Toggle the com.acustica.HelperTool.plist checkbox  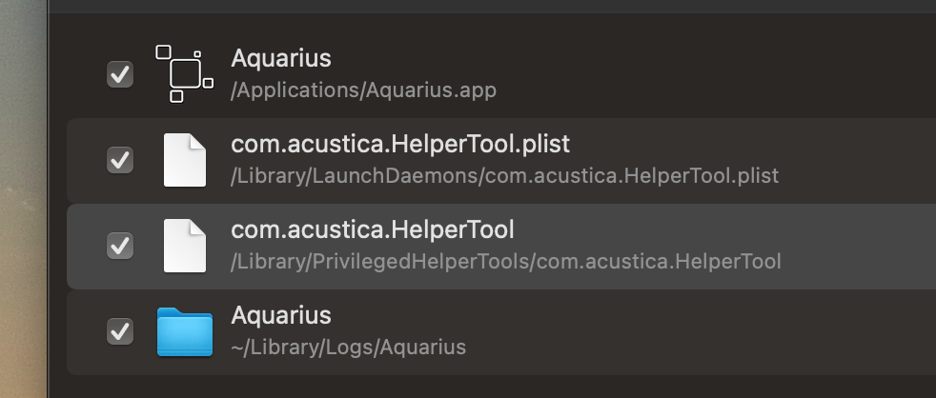120,160
